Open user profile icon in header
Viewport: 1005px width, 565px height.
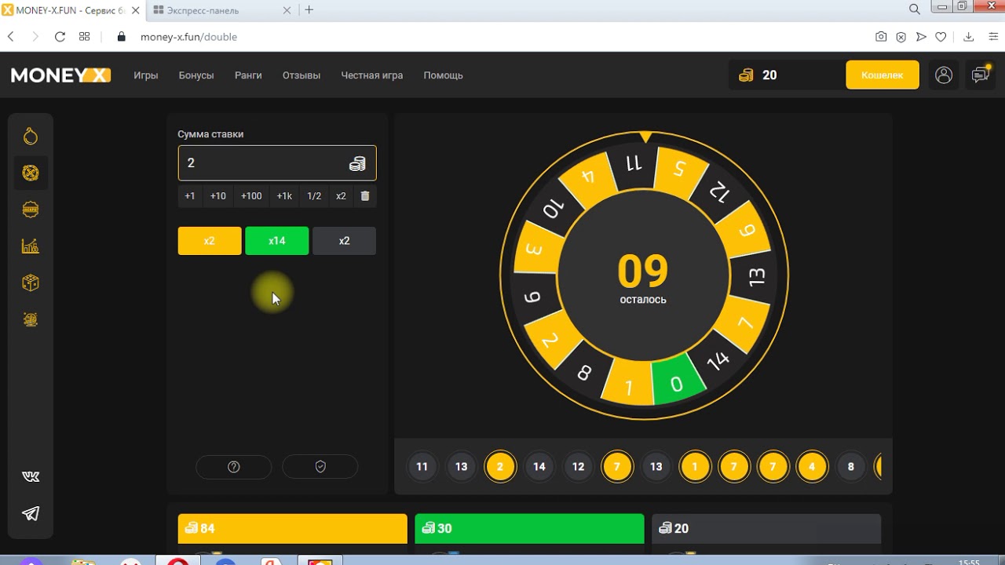click(x=944, y=75)
